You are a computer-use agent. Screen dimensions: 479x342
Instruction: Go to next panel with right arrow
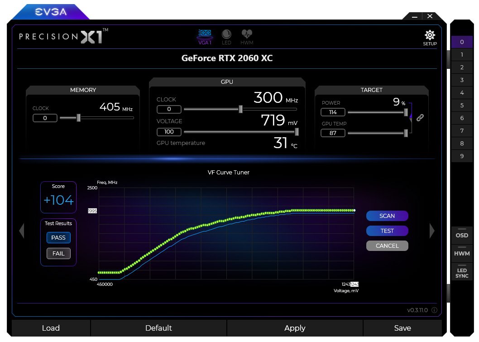(431, 231)
